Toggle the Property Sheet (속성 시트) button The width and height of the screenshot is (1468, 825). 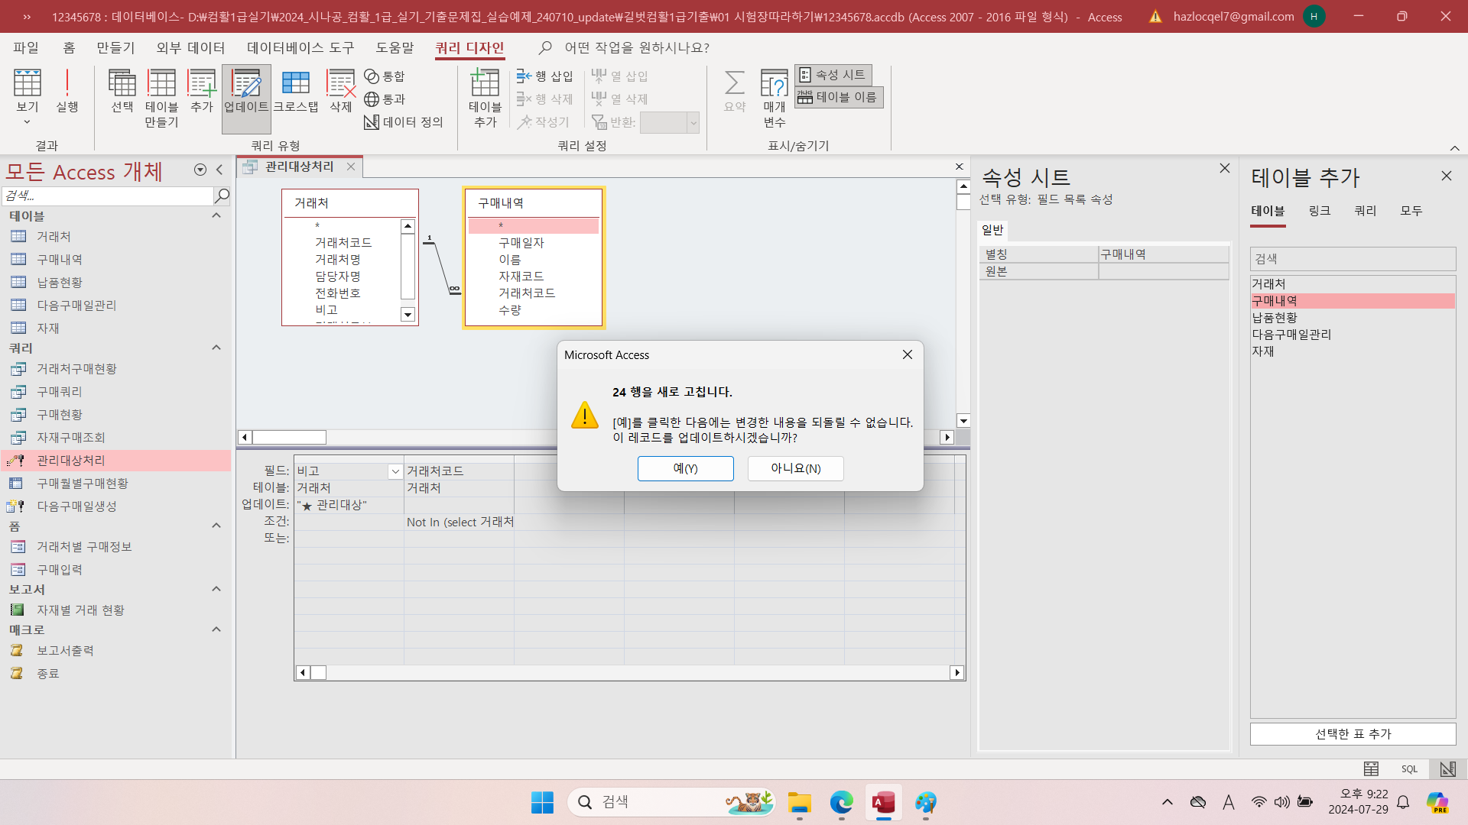pos(833,75)
